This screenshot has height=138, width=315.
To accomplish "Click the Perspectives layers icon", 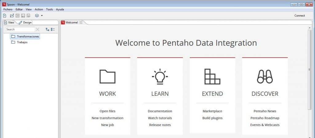I will pos(37,16).
